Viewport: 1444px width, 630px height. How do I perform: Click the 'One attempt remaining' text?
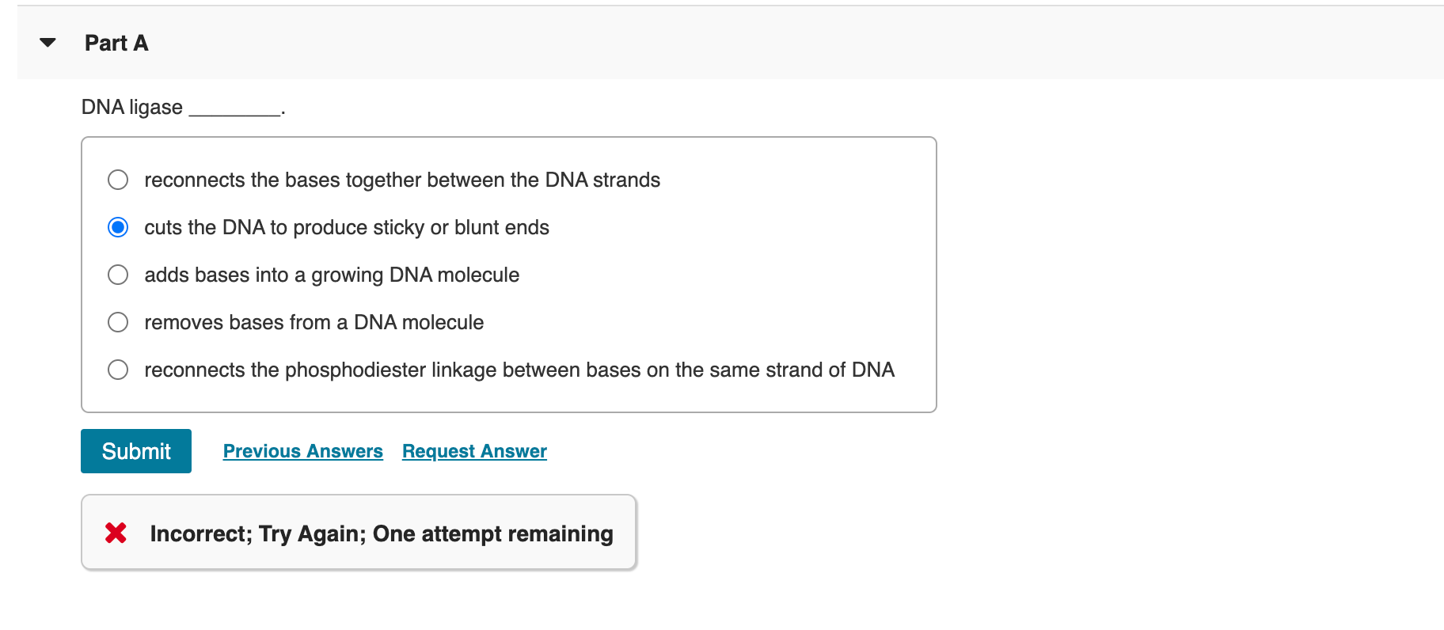[x=492, y=533]
